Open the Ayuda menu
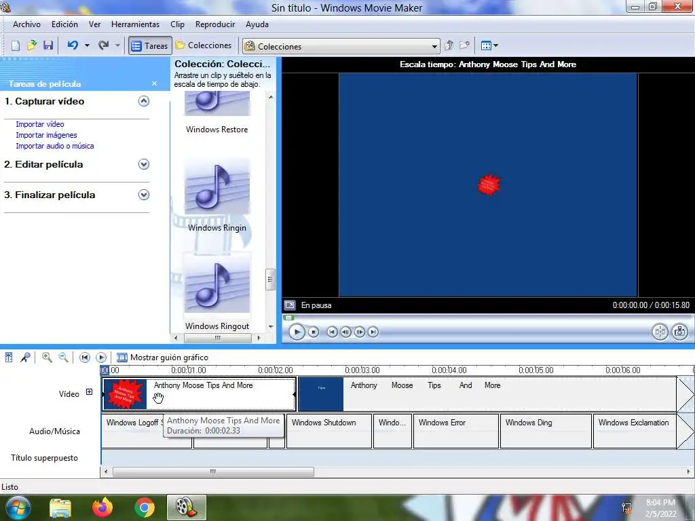This screenshot has width=695, height=521. coord(257,24)
